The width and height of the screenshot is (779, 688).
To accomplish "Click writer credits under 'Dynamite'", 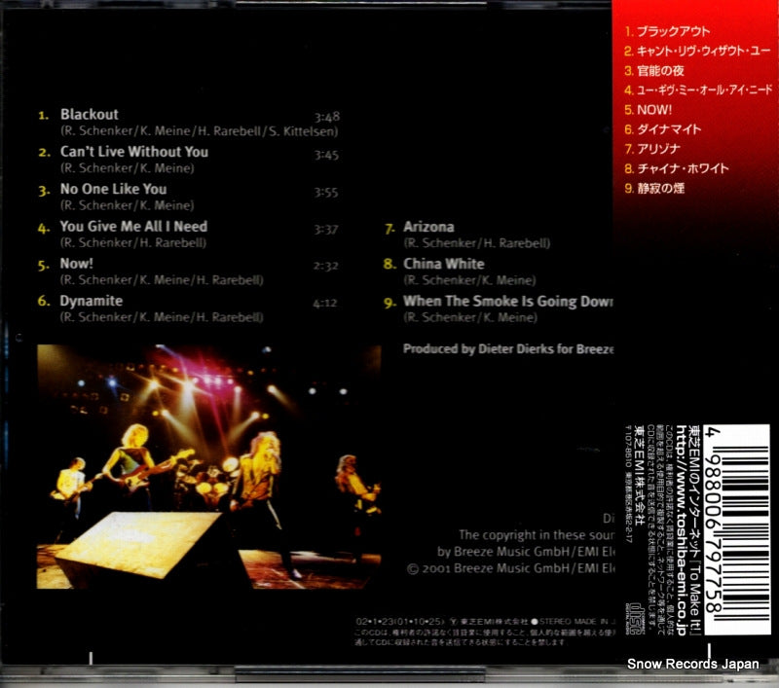I will [162, 317].
